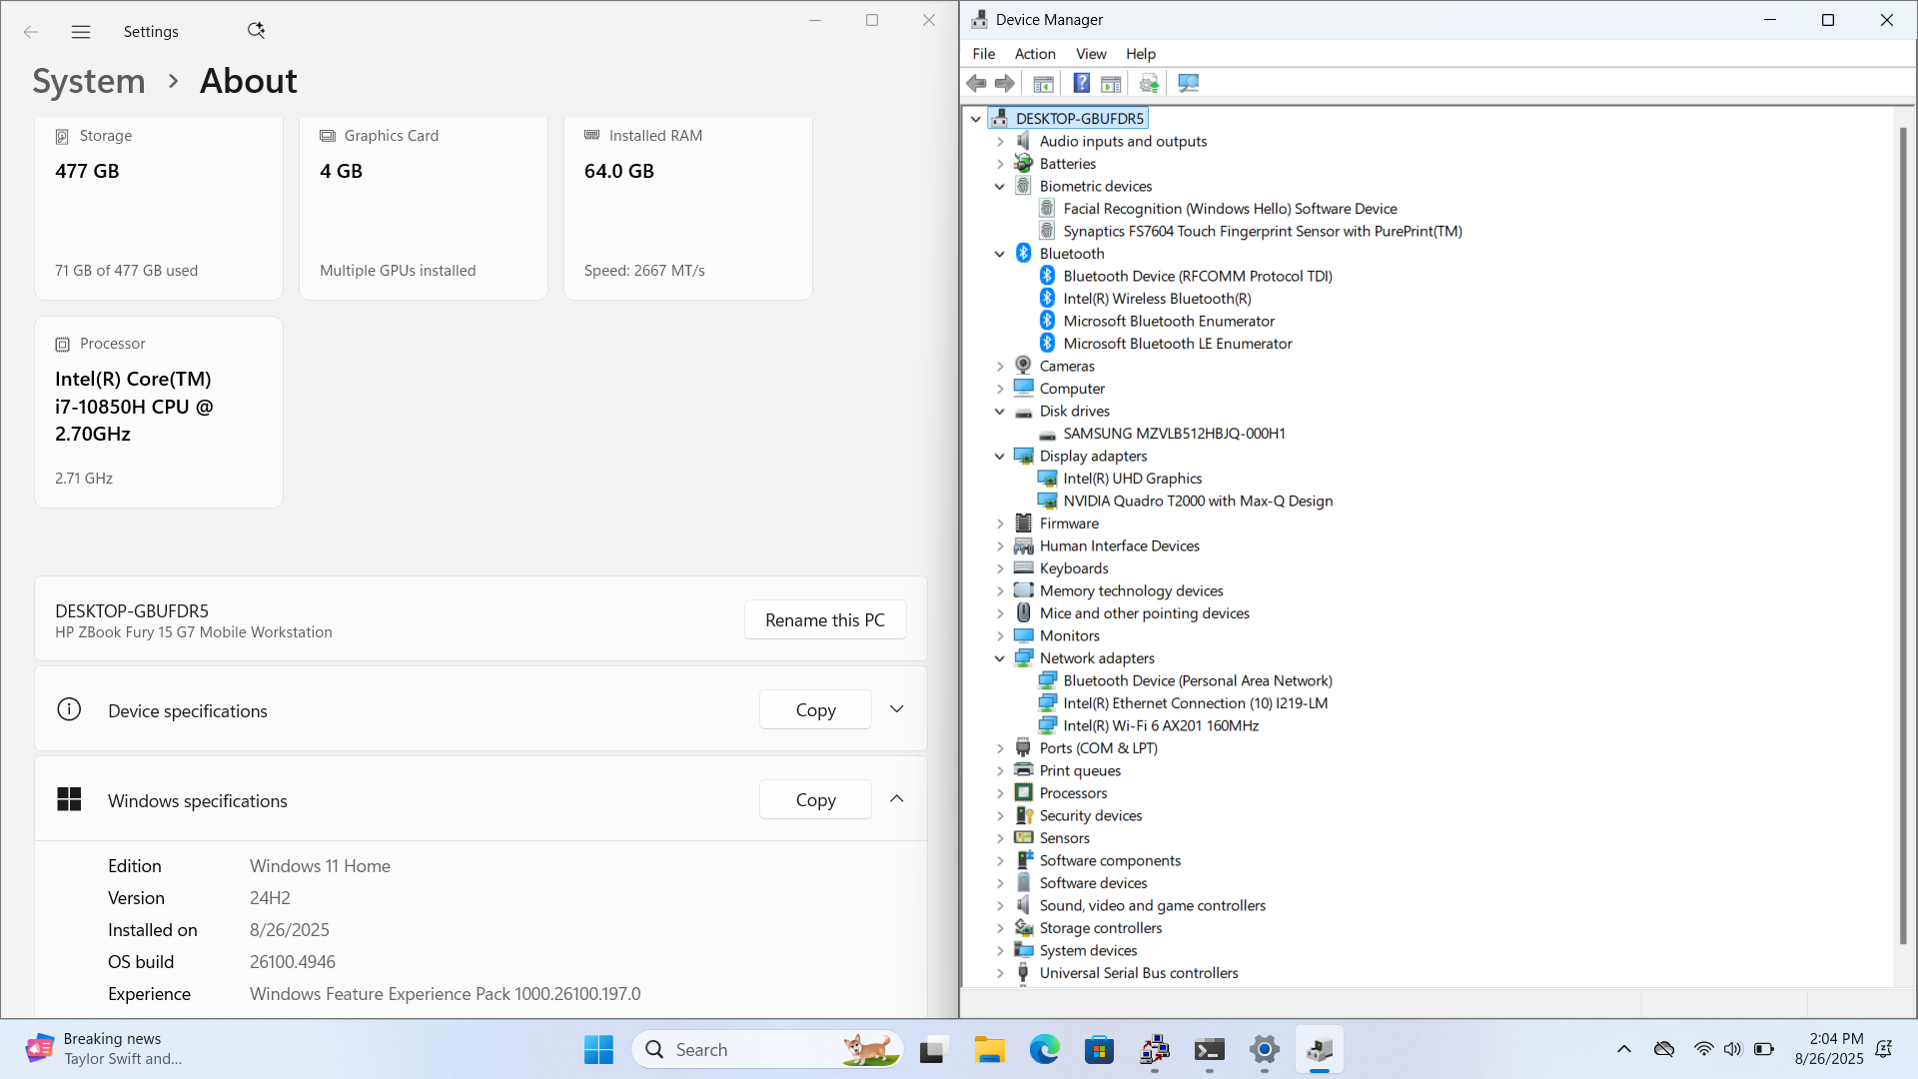The width and height of the screenshot is (1918, 1079).
Task: Open the File menu in Device Manager
Action: click(984, 54)
